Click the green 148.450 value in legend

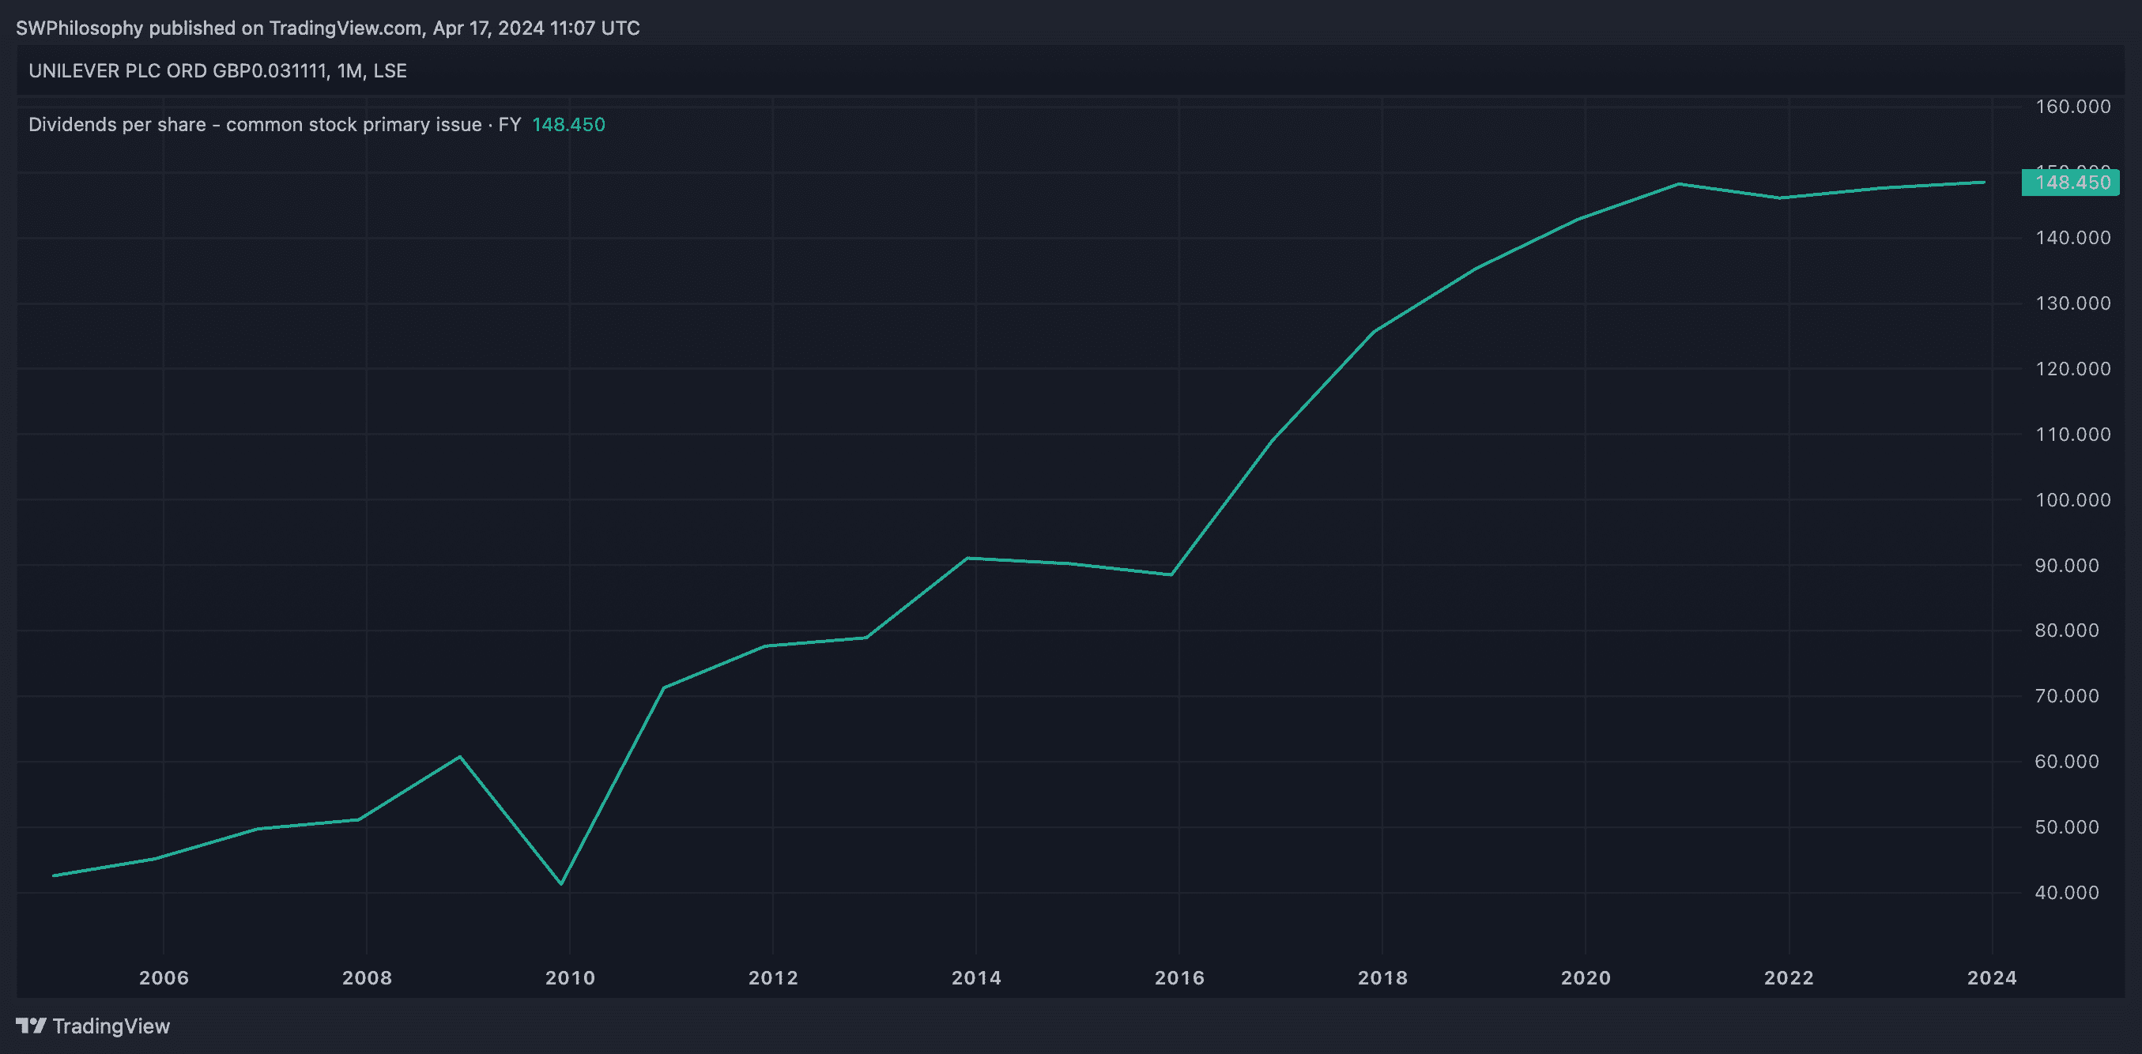point(568,125)
